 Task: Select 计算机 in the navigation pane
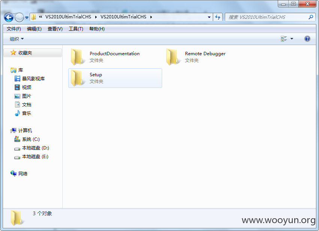point(25,131)
